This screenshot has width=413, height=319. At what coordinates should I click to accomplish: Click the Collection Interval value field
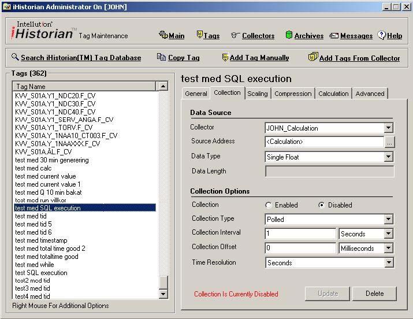click(300, 233)
